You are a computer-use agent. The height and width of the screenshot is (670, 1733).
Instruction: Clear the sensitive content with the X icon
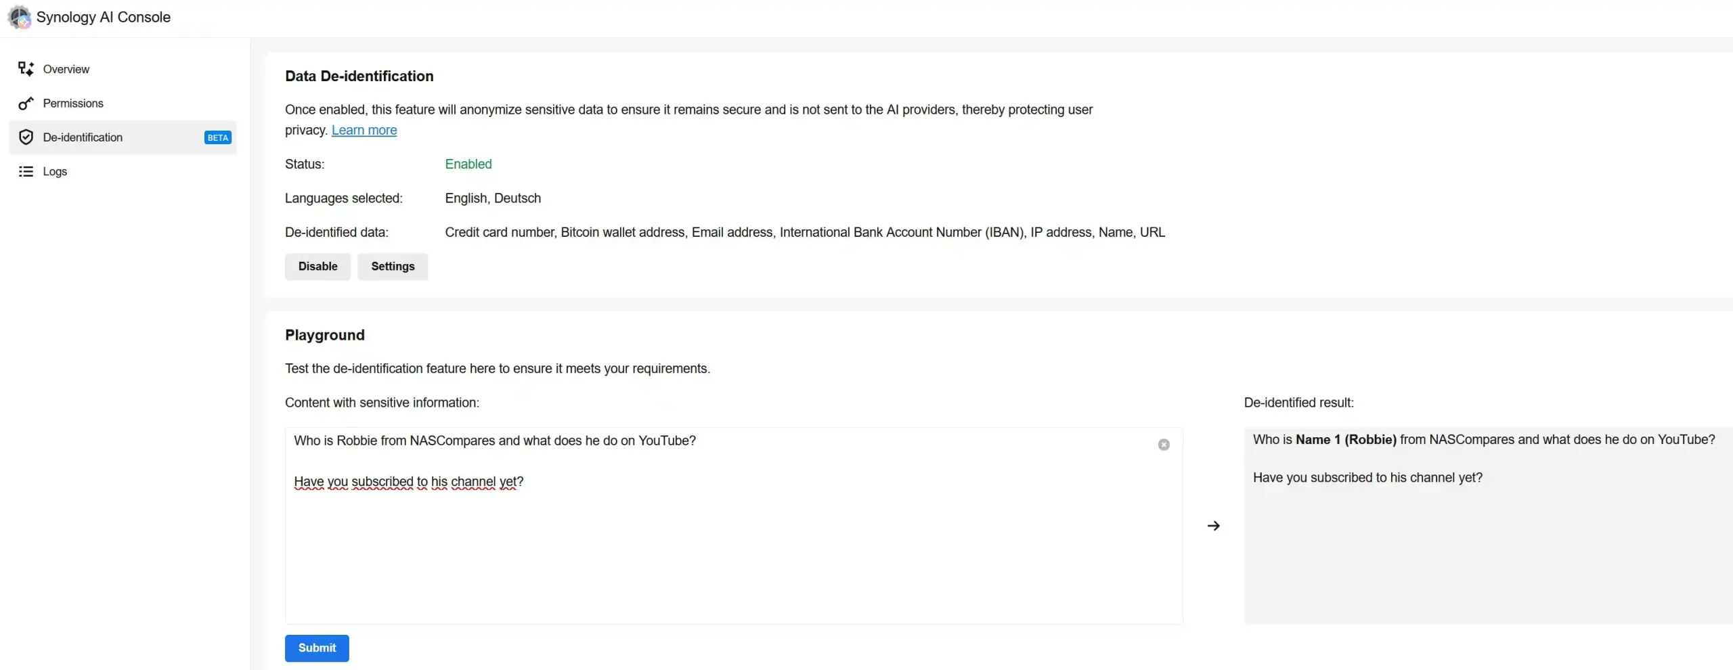coord(1164,445)
